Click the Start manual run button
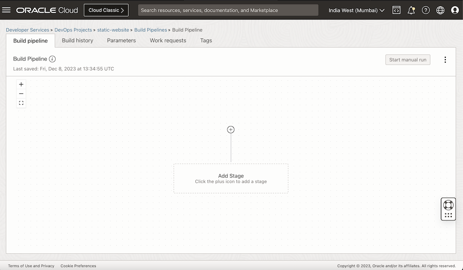 (x=407, y=59)
